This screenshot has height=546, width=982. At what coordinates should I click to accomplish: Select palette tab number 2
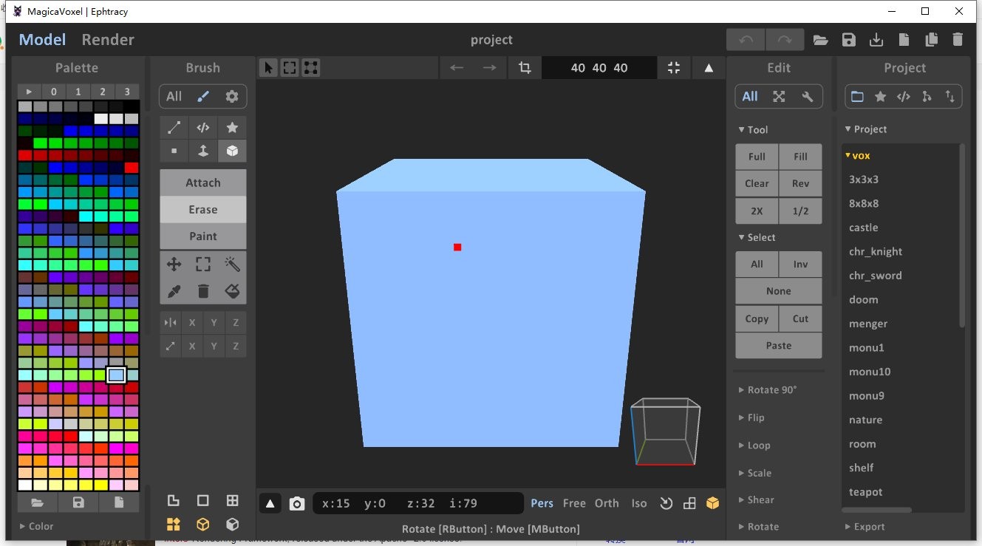102,92
